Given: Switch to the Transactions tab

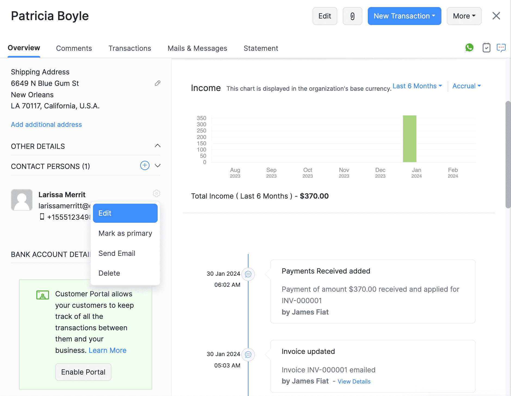Looking at the screenshot, I should [130, 48].
